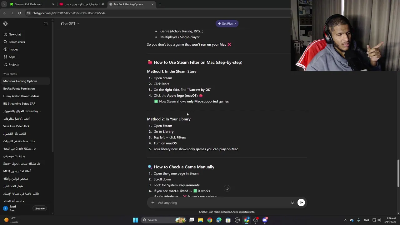Click the line "Turn on macOS"
This screenshot has height=225, width=400.
point(165,143)
